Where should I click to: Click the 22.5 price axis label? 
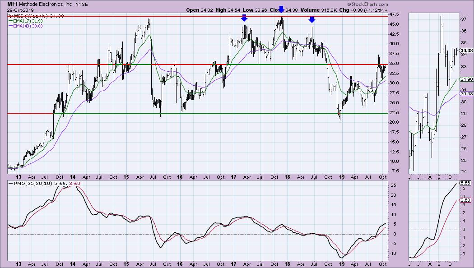pos(394,112)
